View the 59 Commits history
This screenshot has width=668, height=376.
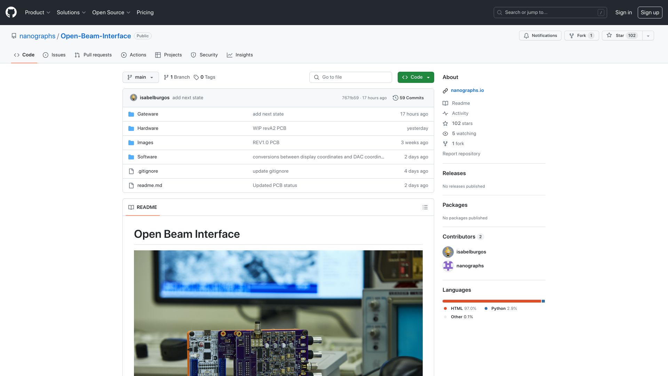click(408, 98)
